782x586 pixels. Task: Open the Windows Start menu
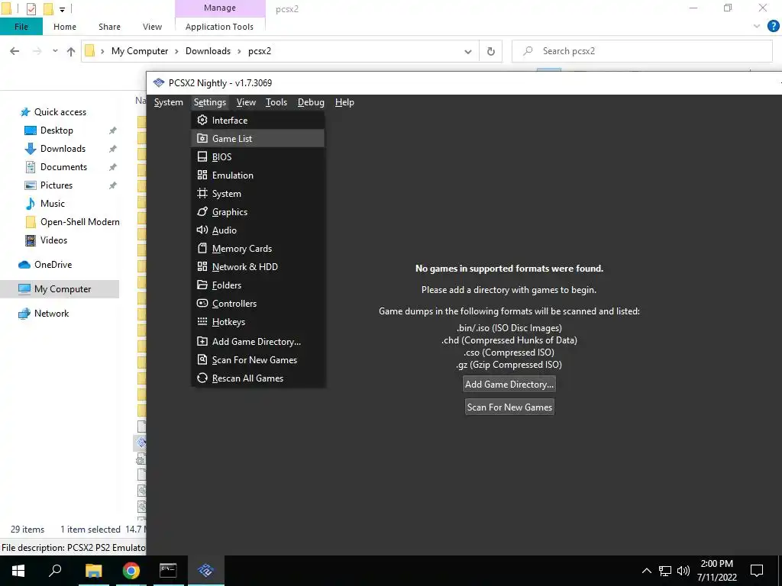click(18, 570)
